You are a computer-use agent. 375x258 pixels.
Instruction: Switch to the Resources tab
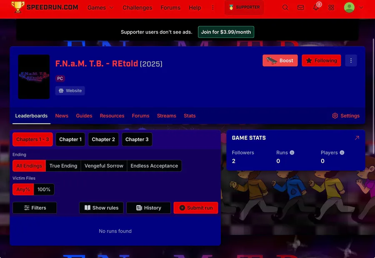[112, 115]
